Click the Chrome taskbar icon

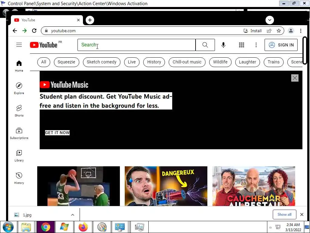(x=46, y=227)
